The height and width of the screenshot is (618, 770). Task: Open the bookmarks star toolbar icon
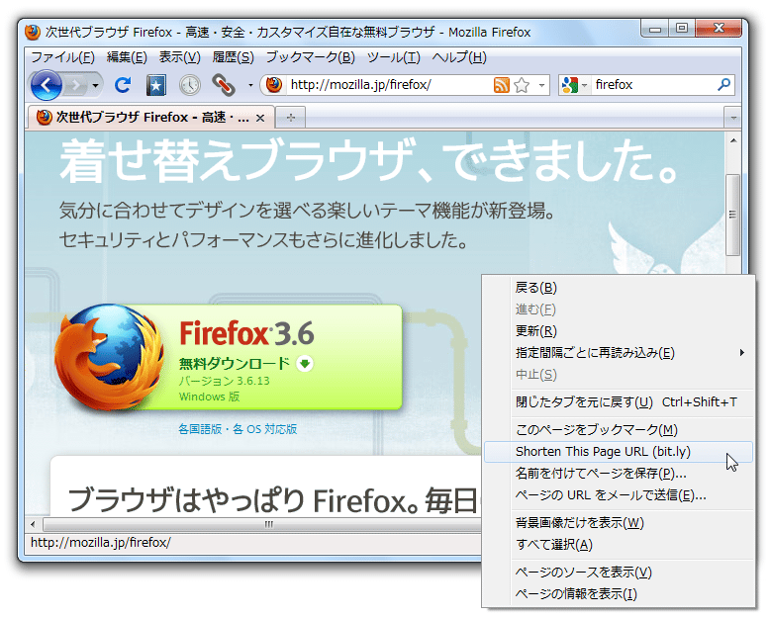click(x=156, y=86)
